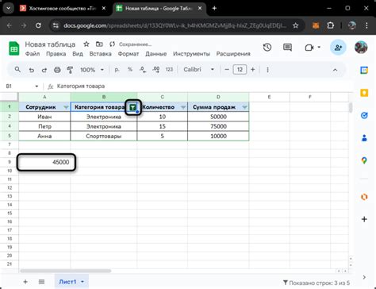Apply currency format in rubles
This screenshot has height=289, width=376.
coord(117,70)
